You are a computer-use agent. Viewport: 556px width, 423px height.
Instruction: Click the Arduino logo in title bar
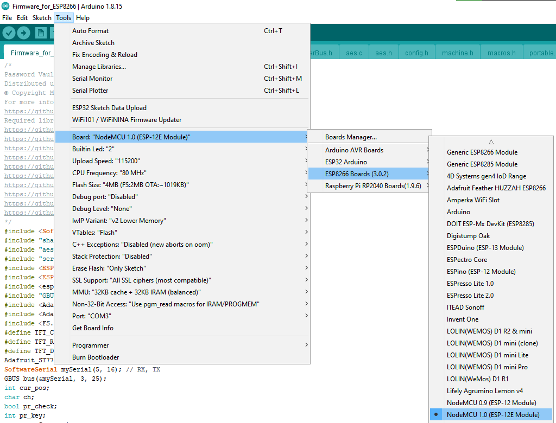point(5,6)
